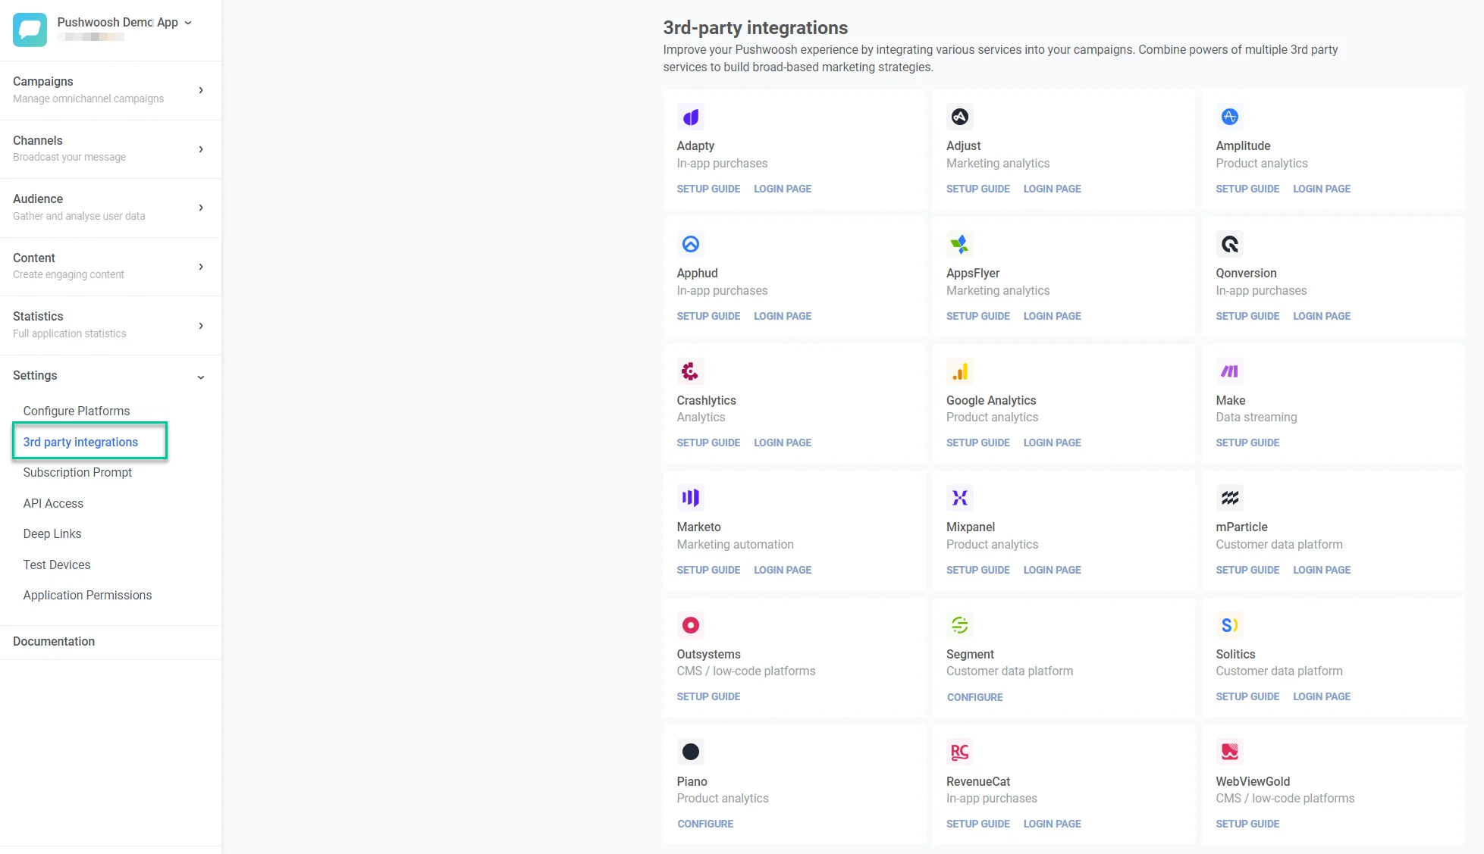1484x854 pixels.
Task: Click Configure under Segment
Action: 974,696
